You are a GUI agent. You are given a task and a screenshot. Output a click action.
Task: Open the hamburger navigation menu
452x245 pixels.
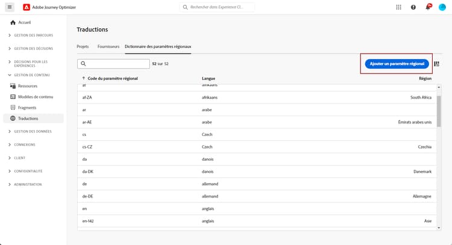[x=10, y=7]
